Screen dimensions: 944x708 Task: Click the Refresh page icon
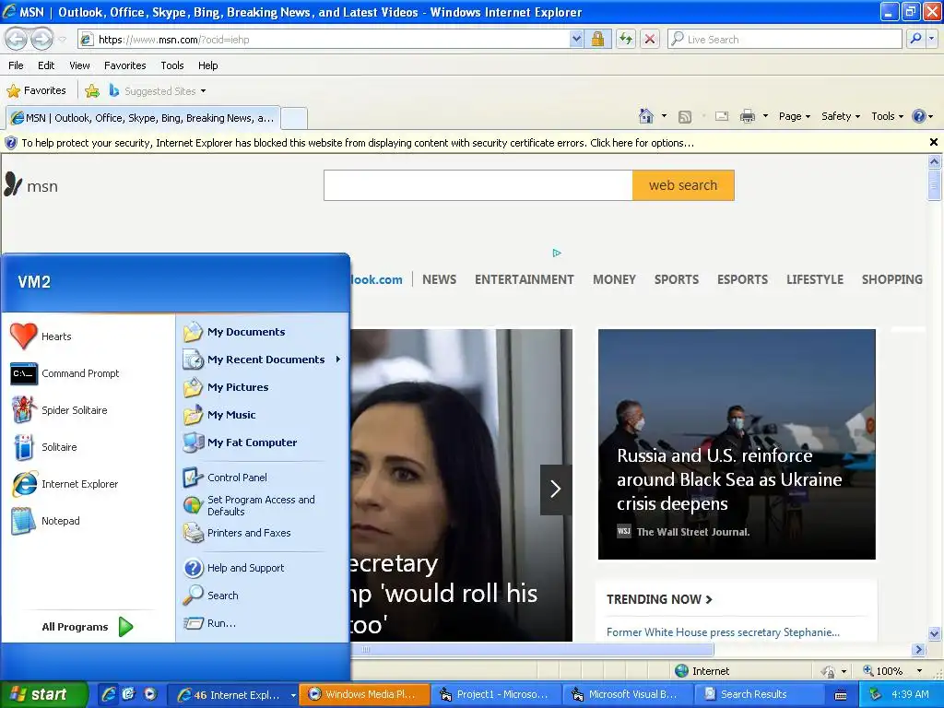pos(626,40)
